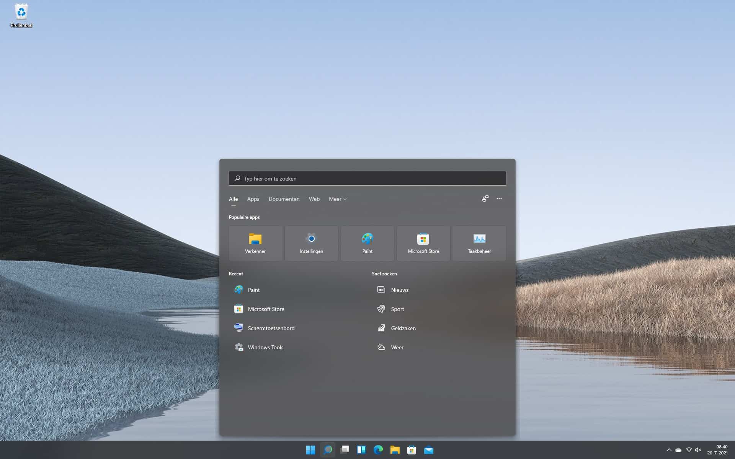Switch to the Apps search tab

coord(253,199)
